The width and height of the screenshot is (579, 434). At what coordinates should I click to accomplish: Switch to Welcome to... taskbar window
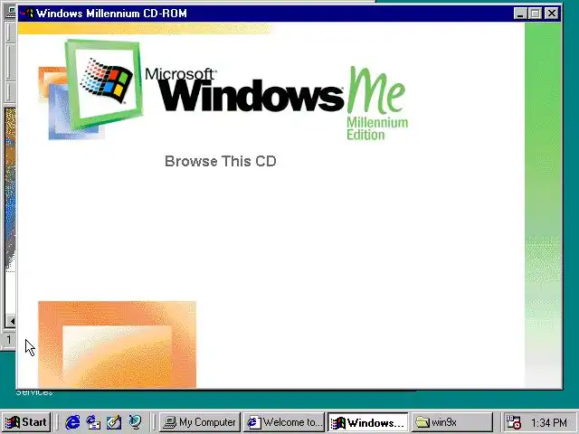tap(283, 422)
